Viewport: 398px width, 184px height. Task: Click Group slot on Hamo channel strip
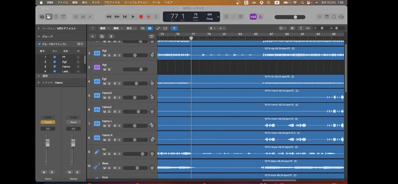pos(48,117)
